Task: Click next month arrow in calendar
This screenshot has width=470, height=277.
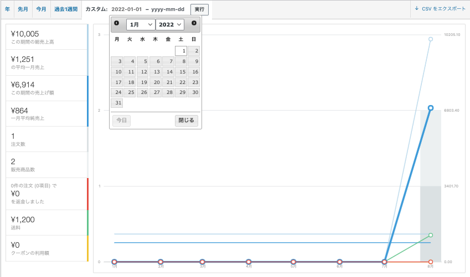Action: point(194,23)
